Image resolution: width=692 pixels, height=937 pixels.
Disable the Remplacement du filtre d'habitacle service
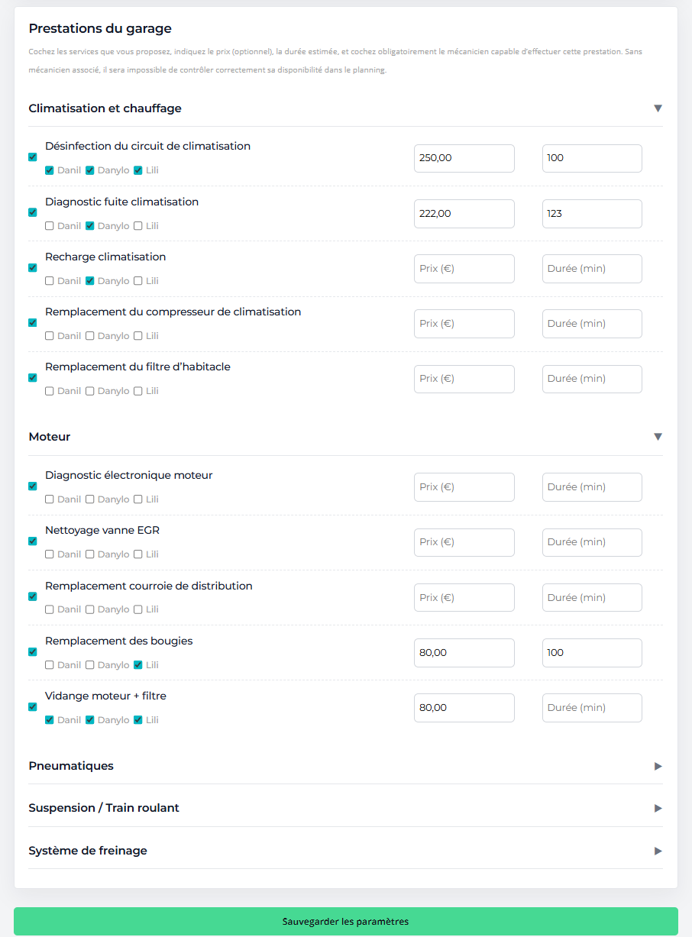point(32,378)
